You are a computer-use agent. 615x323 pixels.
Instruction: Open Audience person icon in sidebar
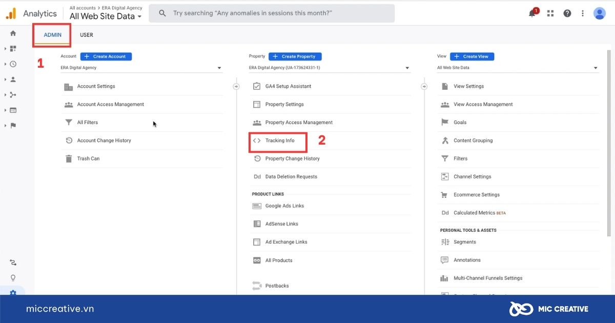pos(13,79)
